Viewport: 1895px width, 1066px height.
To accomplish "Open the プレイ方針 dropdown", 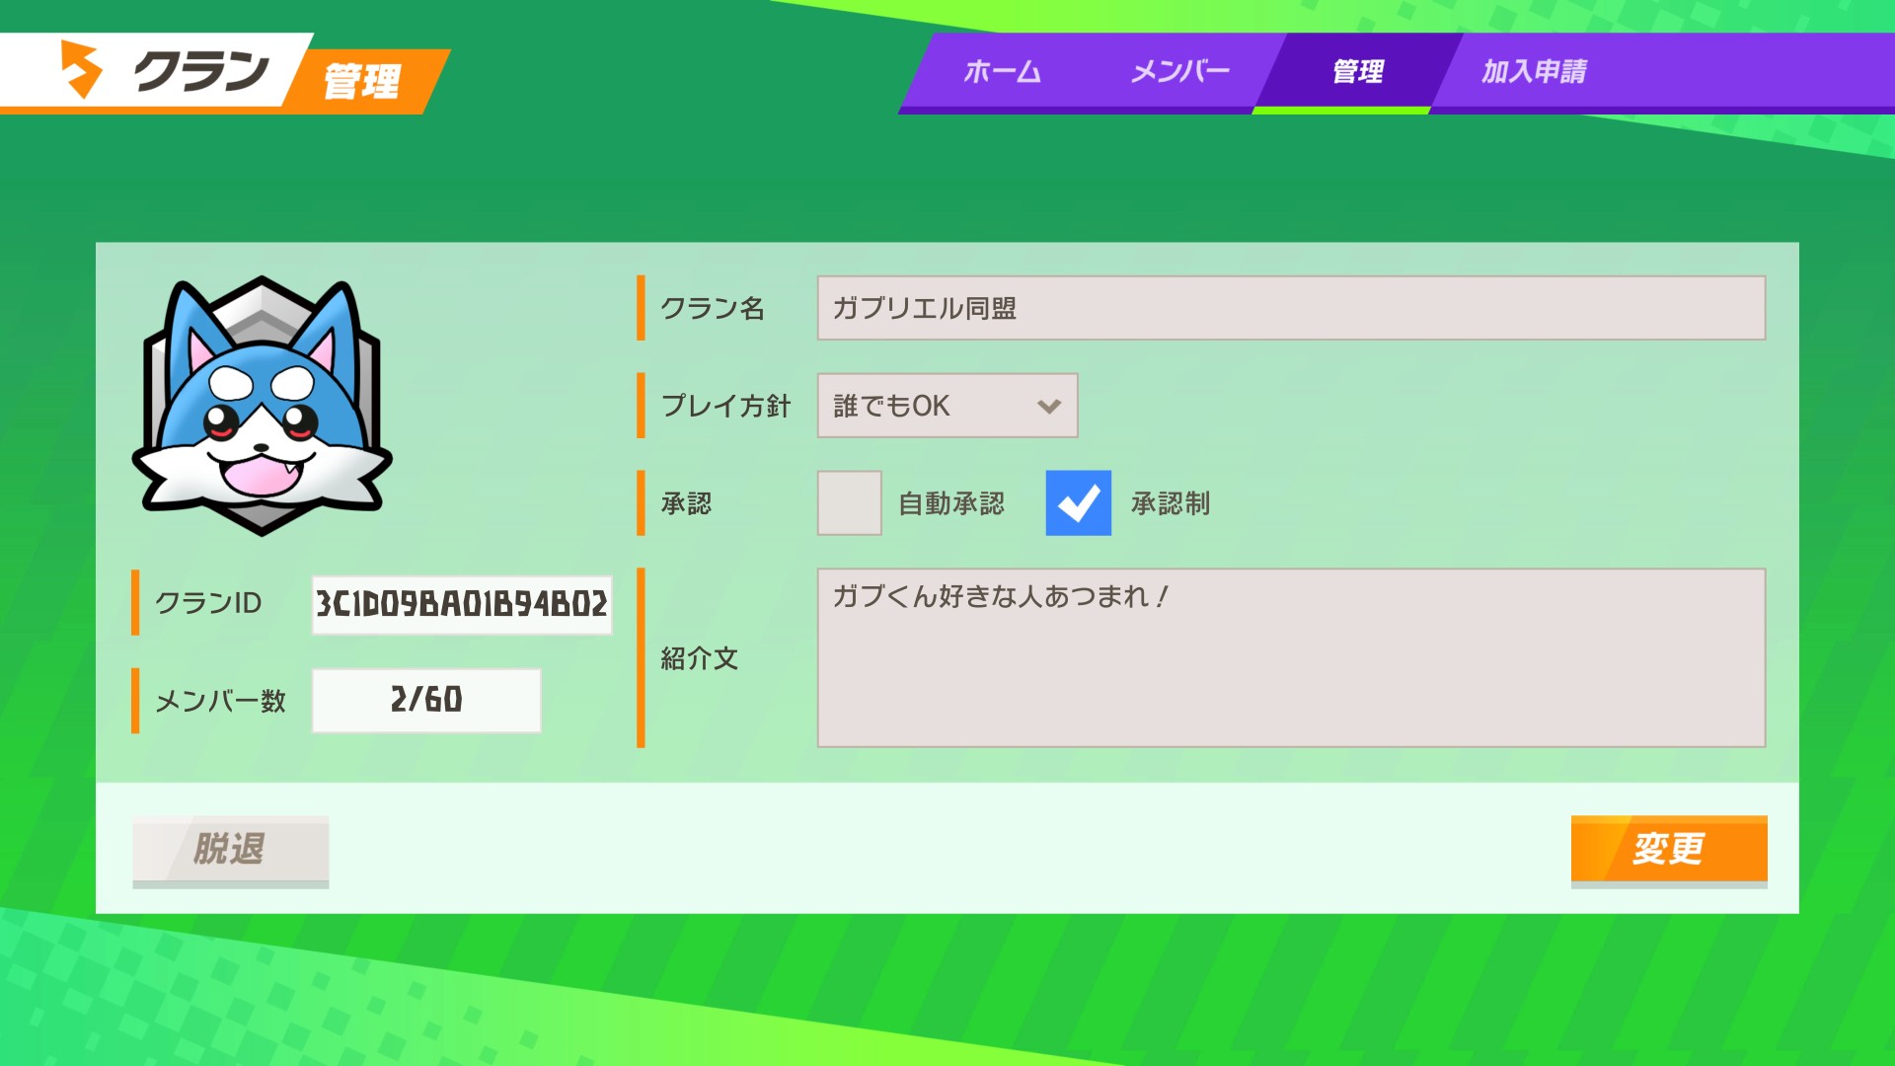I will pyautogui.click(x=946, y=406).
